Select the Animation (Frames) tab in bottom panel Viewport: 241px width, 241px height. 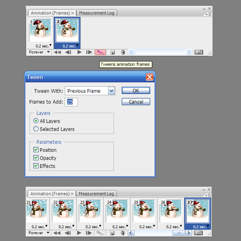(50, 194)
